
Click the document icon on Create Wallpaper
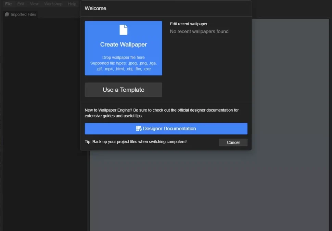123,30
